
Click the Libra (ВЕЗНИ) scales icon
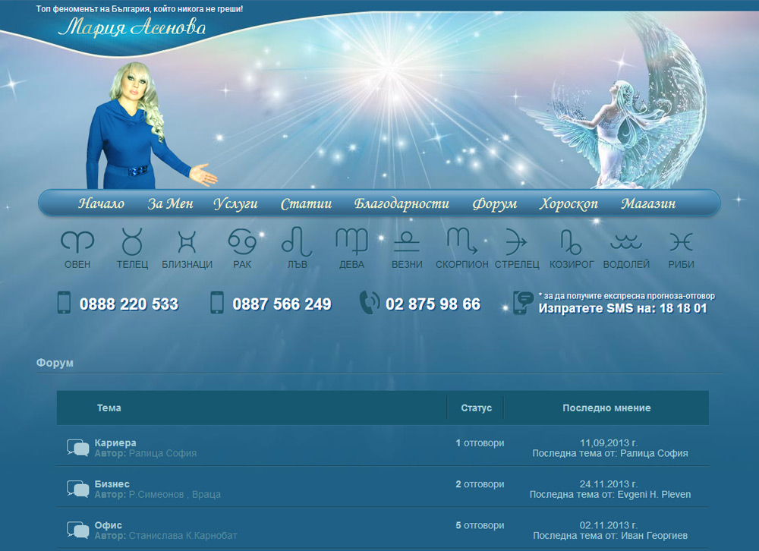[407, 242]
